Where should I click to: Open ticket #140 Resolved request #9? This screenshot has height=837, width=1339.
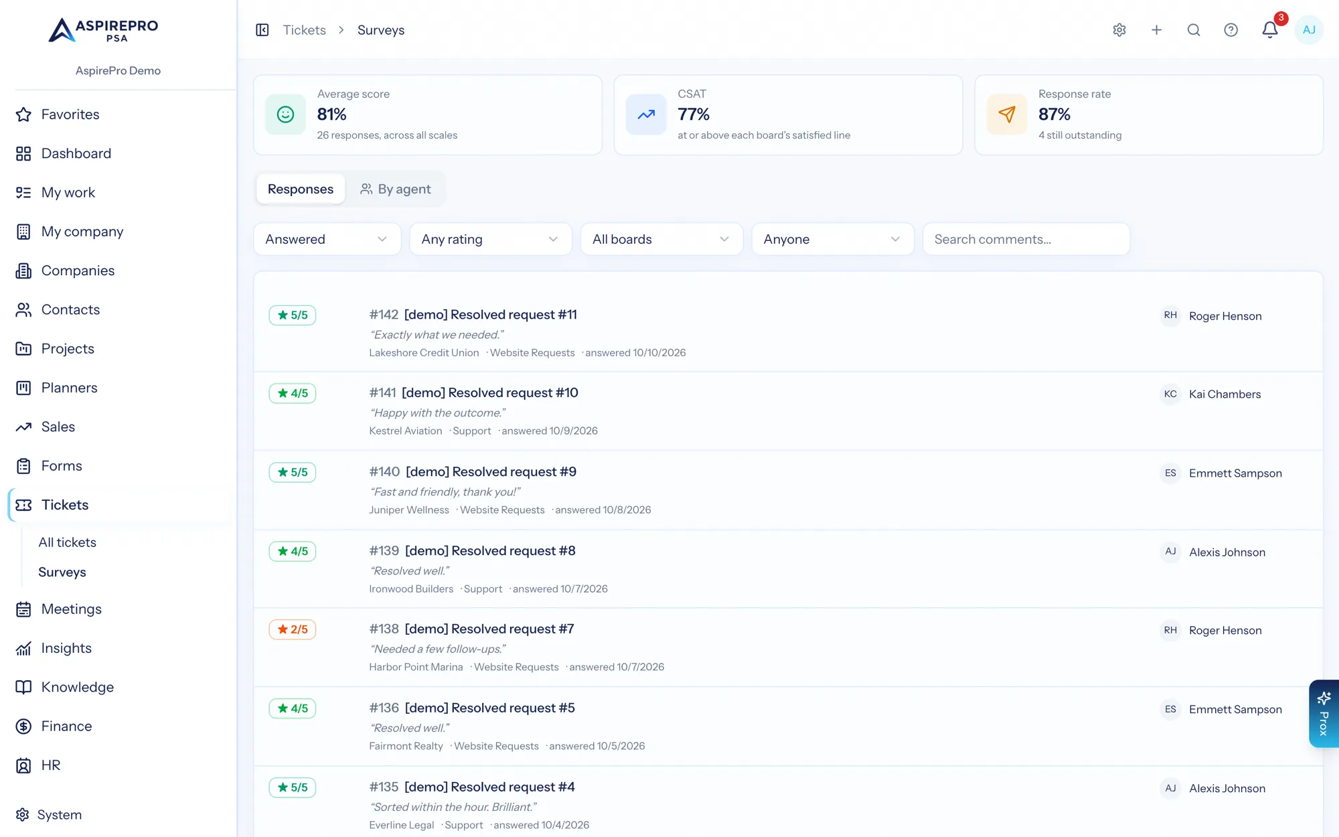pos(473,472)
